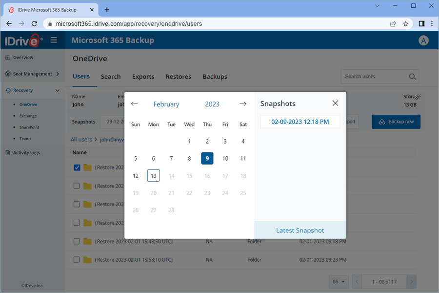
Task: Click the Backup now button
Action: coord(396,122)
